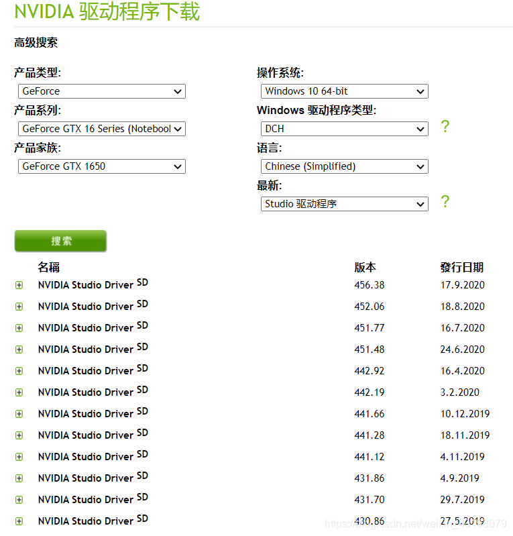
Task: Click version number 451.77
Action: coord(369,328)
